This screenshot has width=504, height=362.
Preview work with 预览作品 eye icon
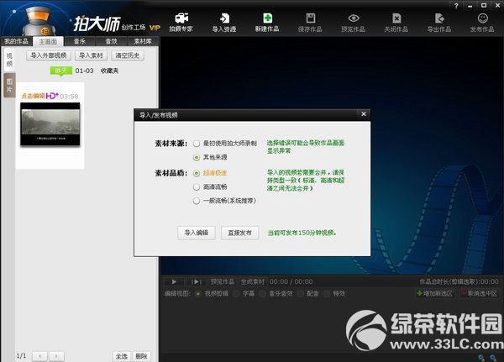(354, 22)
